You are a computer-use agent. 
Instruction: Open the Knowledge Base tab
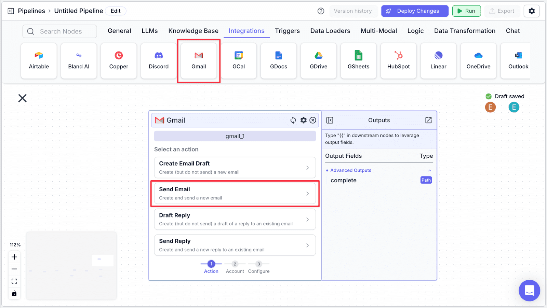pos(194,31)
